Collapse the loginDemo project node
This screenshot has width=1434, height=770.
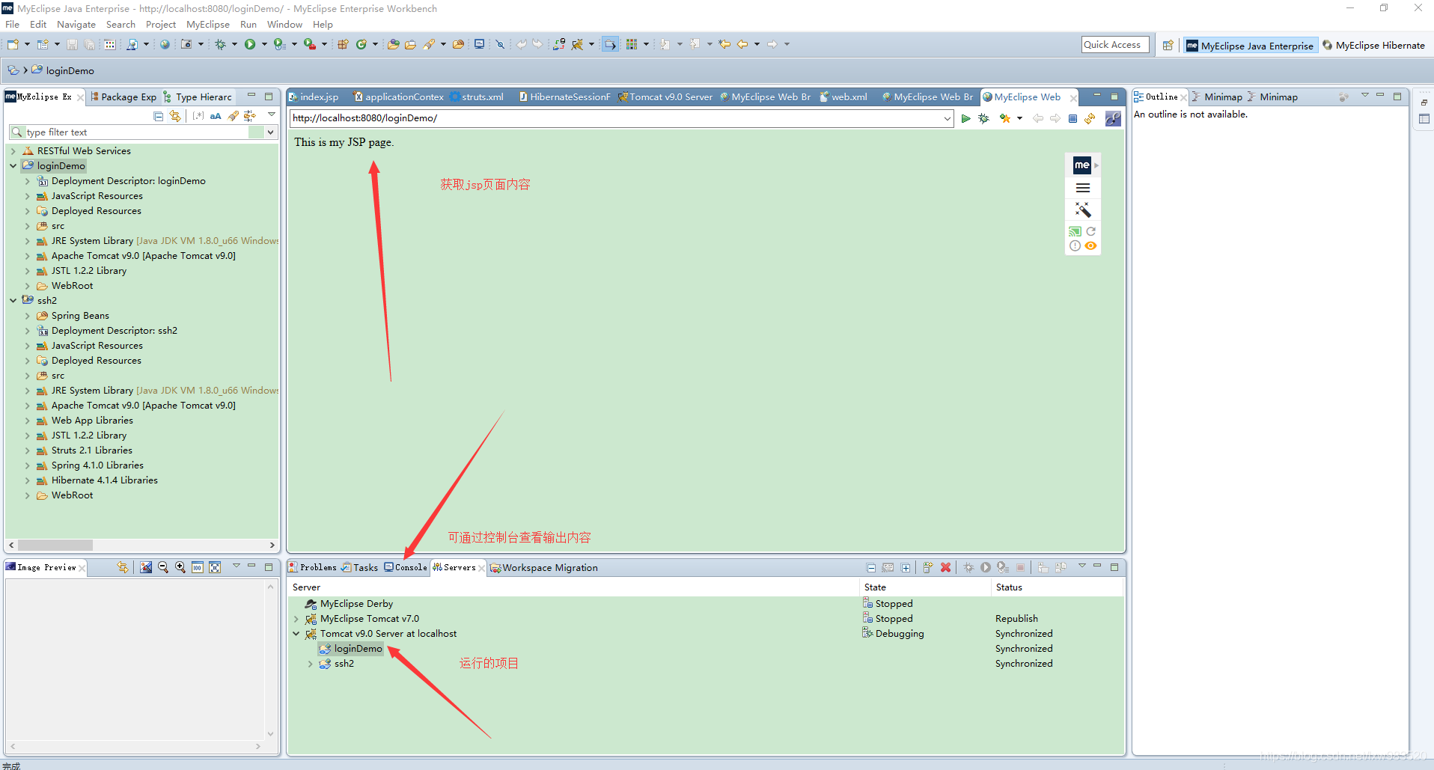(13, 166)
